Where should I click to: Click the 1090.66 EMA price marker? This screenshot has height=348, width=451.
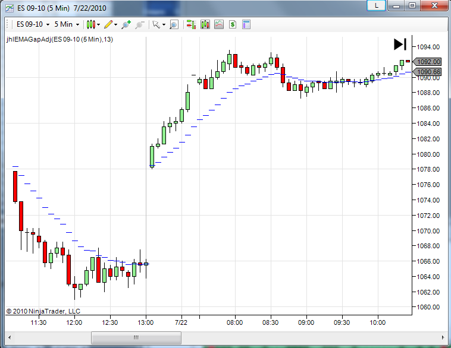tap(427, 72)
